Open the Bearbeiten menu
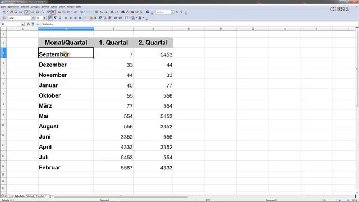This screenshot has height=202, width=359. (x=13, y=7)
